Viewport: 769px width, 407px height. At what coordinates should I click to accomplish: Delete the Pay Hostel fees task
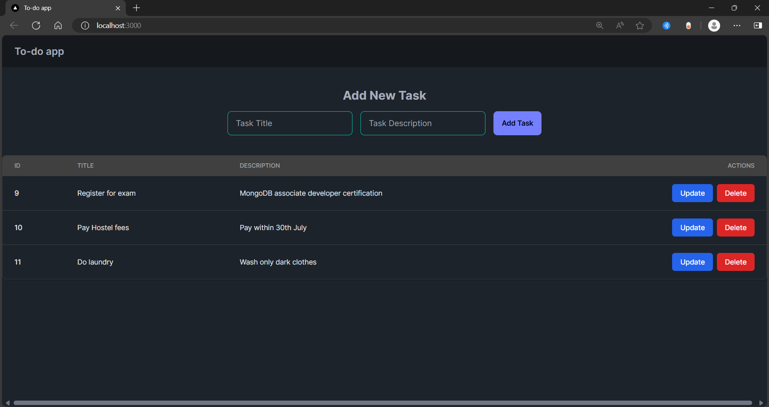click(736, 228)
